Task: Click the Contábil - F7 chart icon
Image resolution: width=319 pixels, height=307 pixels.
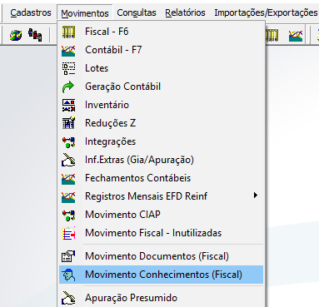Action: pos(68,50)
